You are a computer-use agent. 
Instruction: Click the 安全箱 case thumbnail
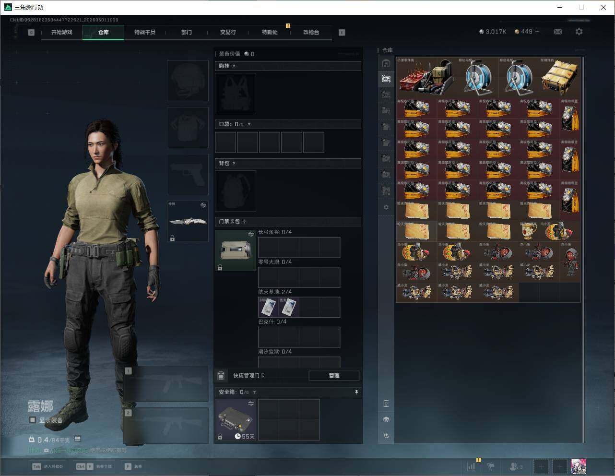[x=236, y=420]
